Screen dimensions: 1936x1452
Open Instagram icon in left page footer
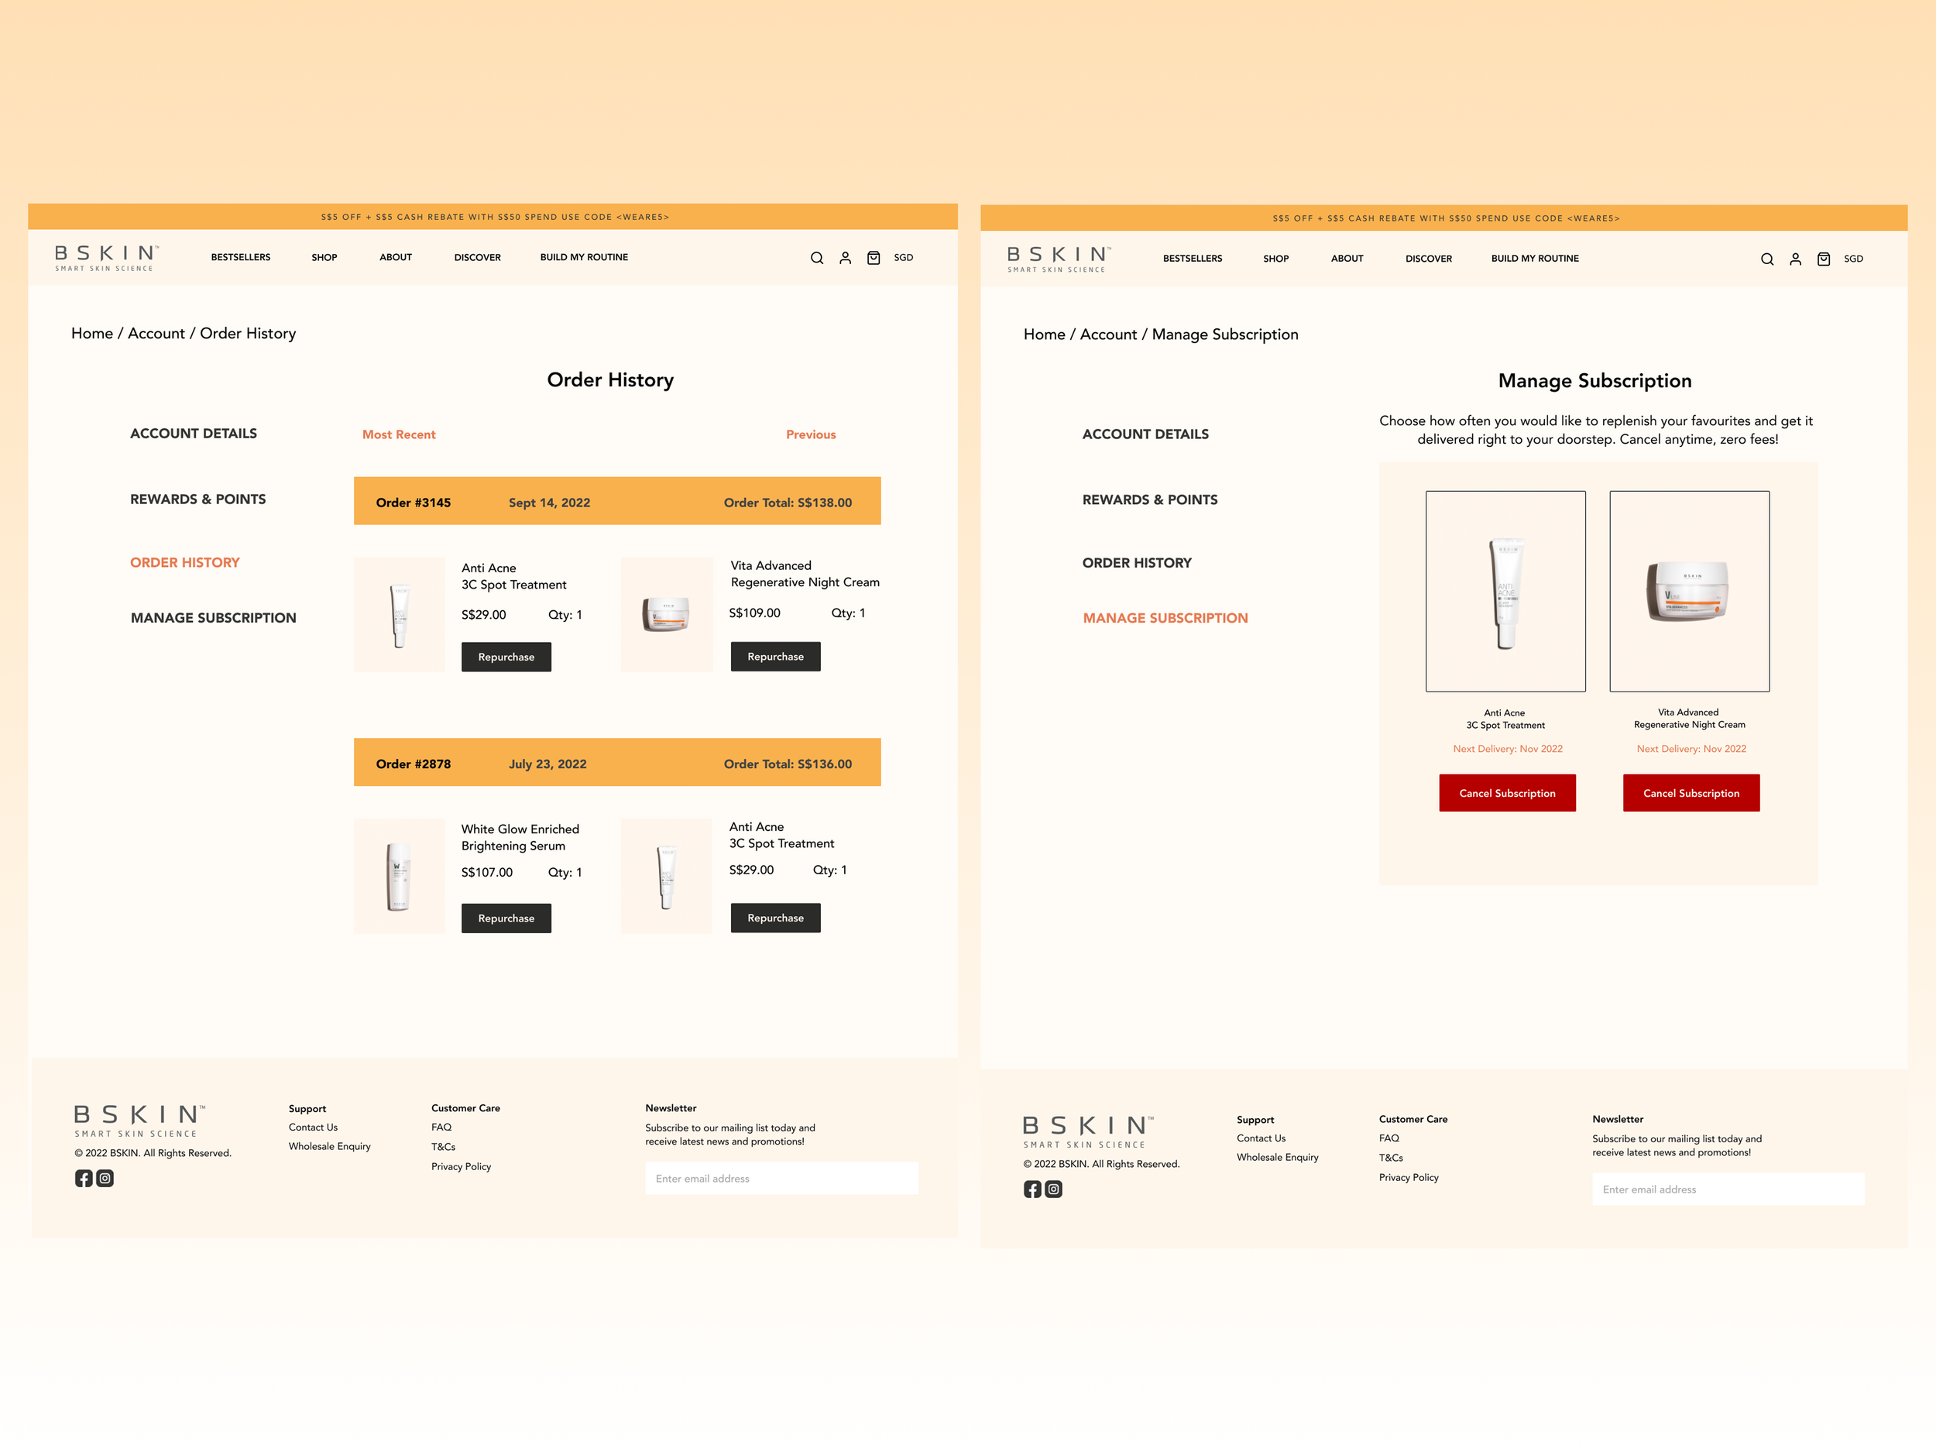click(105, 1178)
